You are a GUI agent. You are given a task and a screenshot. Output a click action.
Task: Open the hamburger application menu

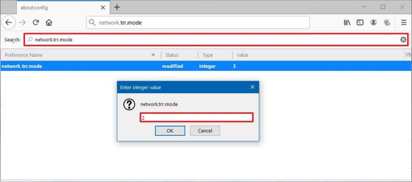[404, 22]
